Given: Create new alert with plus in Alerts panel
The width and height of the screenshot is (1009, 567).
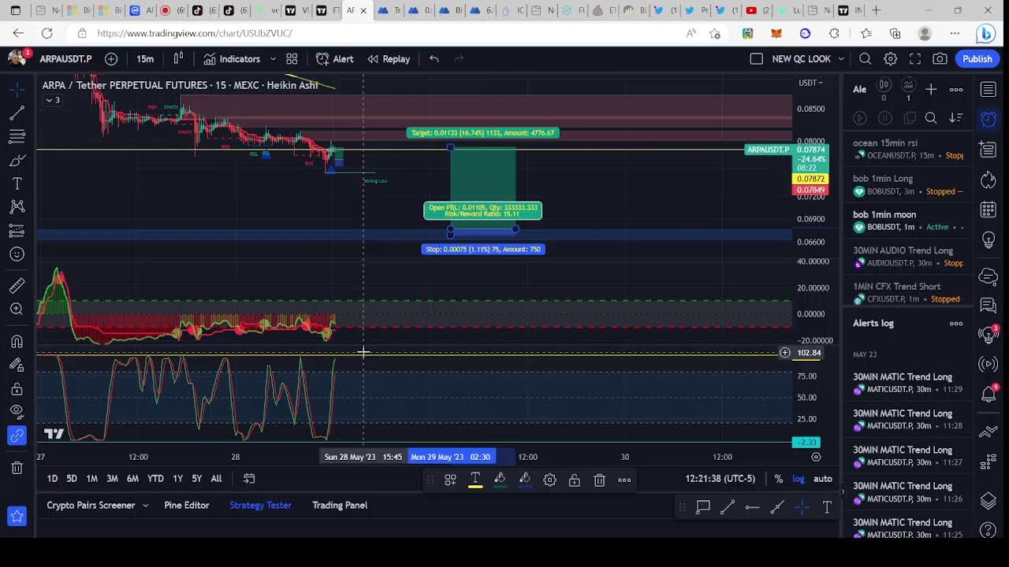Looking at the screenshot, I should [x=931, y=89].
